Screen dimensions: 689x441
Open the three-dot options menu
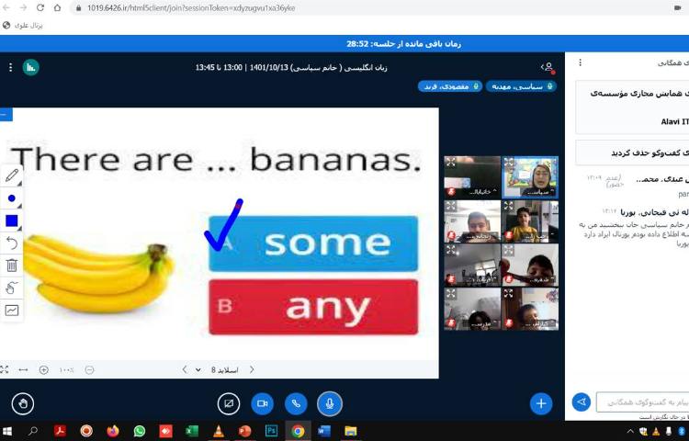(10, 67)
